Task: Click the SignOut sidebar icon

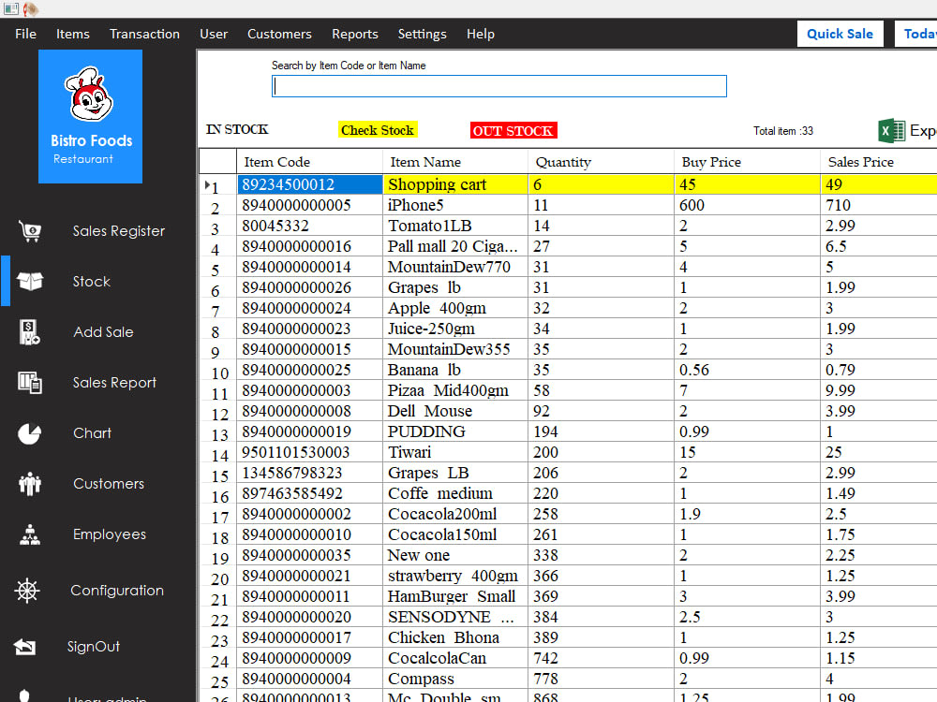Action: [29, 647]
